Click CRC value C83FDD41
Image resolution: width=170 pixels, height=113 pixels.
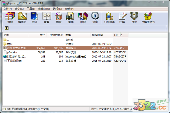pos(120,61)
